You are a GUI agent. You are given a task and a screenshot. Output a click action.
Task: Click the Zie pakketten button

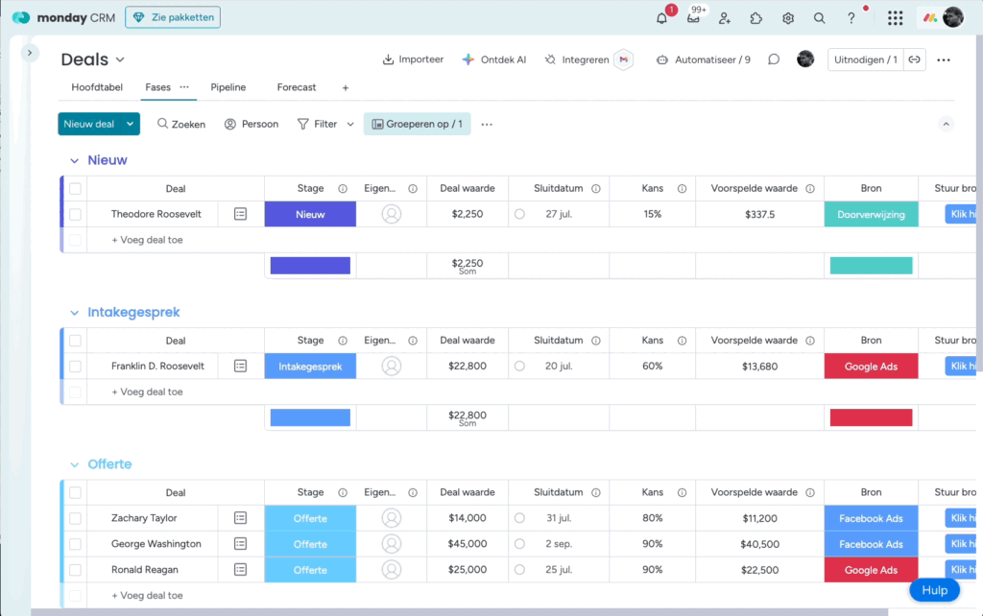coord(173,17)
